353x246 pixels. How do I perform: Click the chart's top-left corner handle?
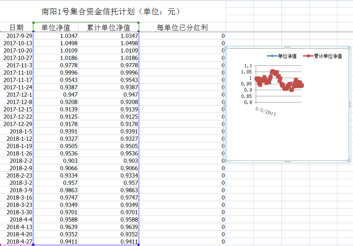tap(226, 48)
